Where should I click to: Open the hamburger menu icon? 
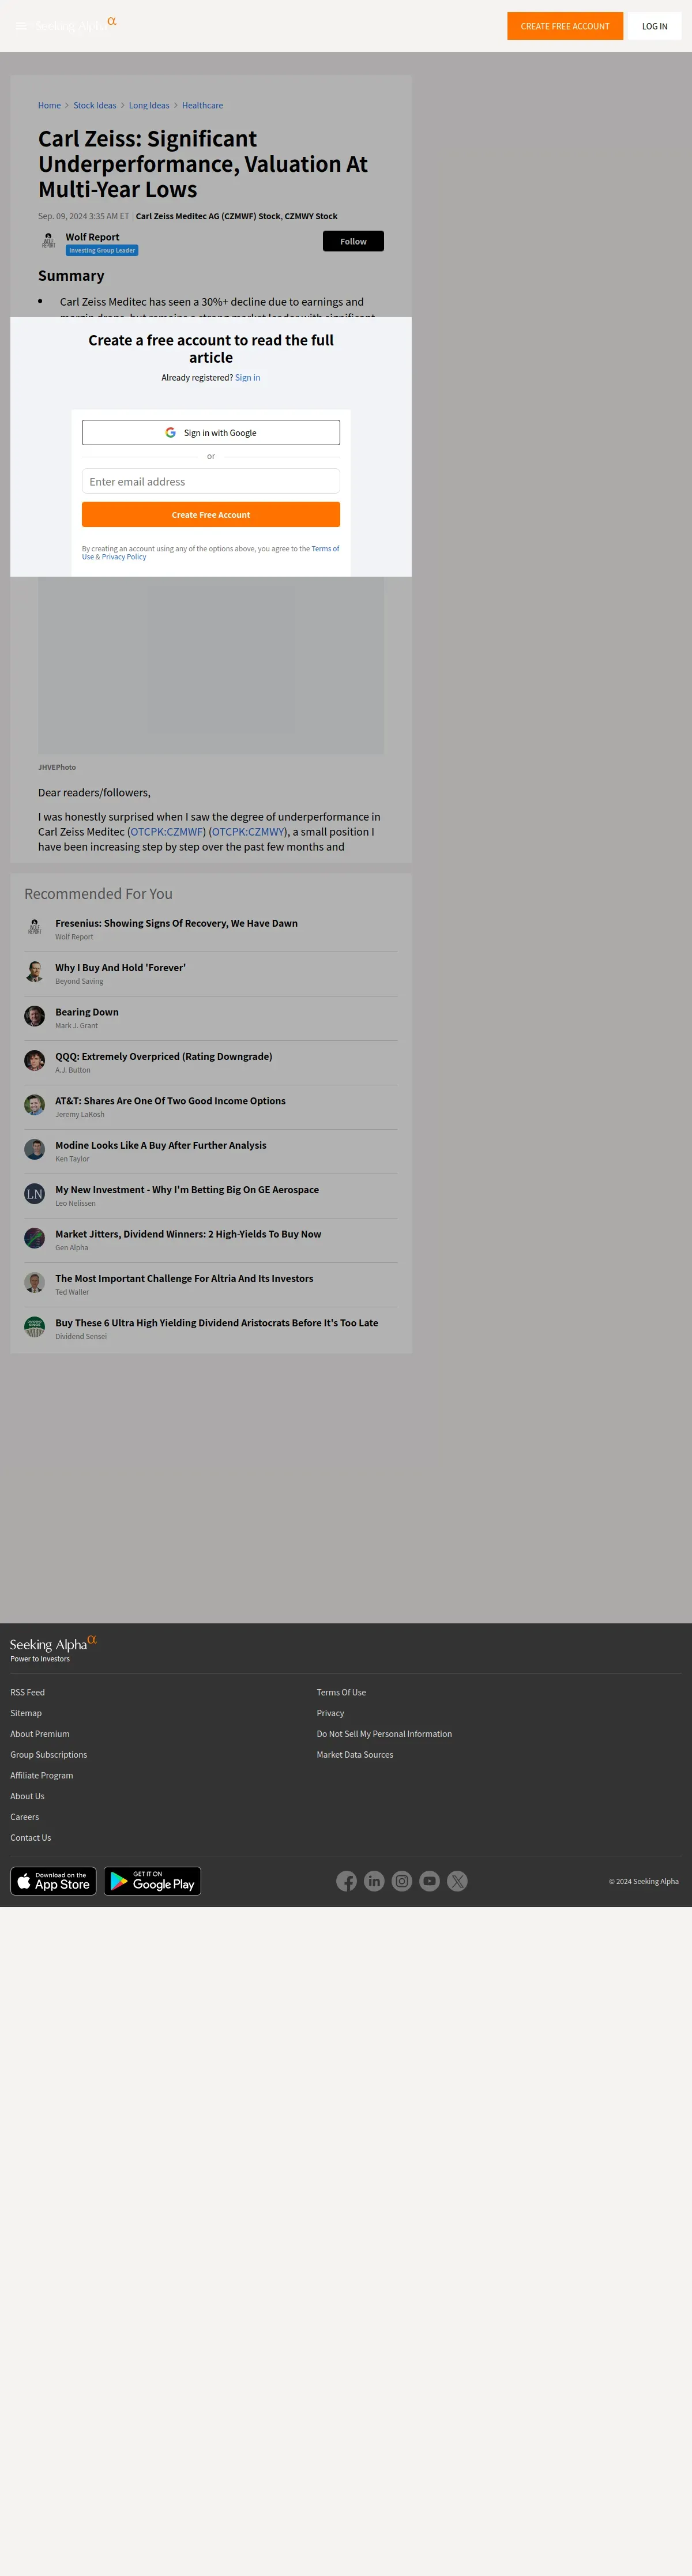21,26
